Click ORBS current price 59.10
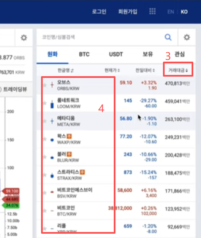Viewport: 201px width, 238px height. point(126,83)
